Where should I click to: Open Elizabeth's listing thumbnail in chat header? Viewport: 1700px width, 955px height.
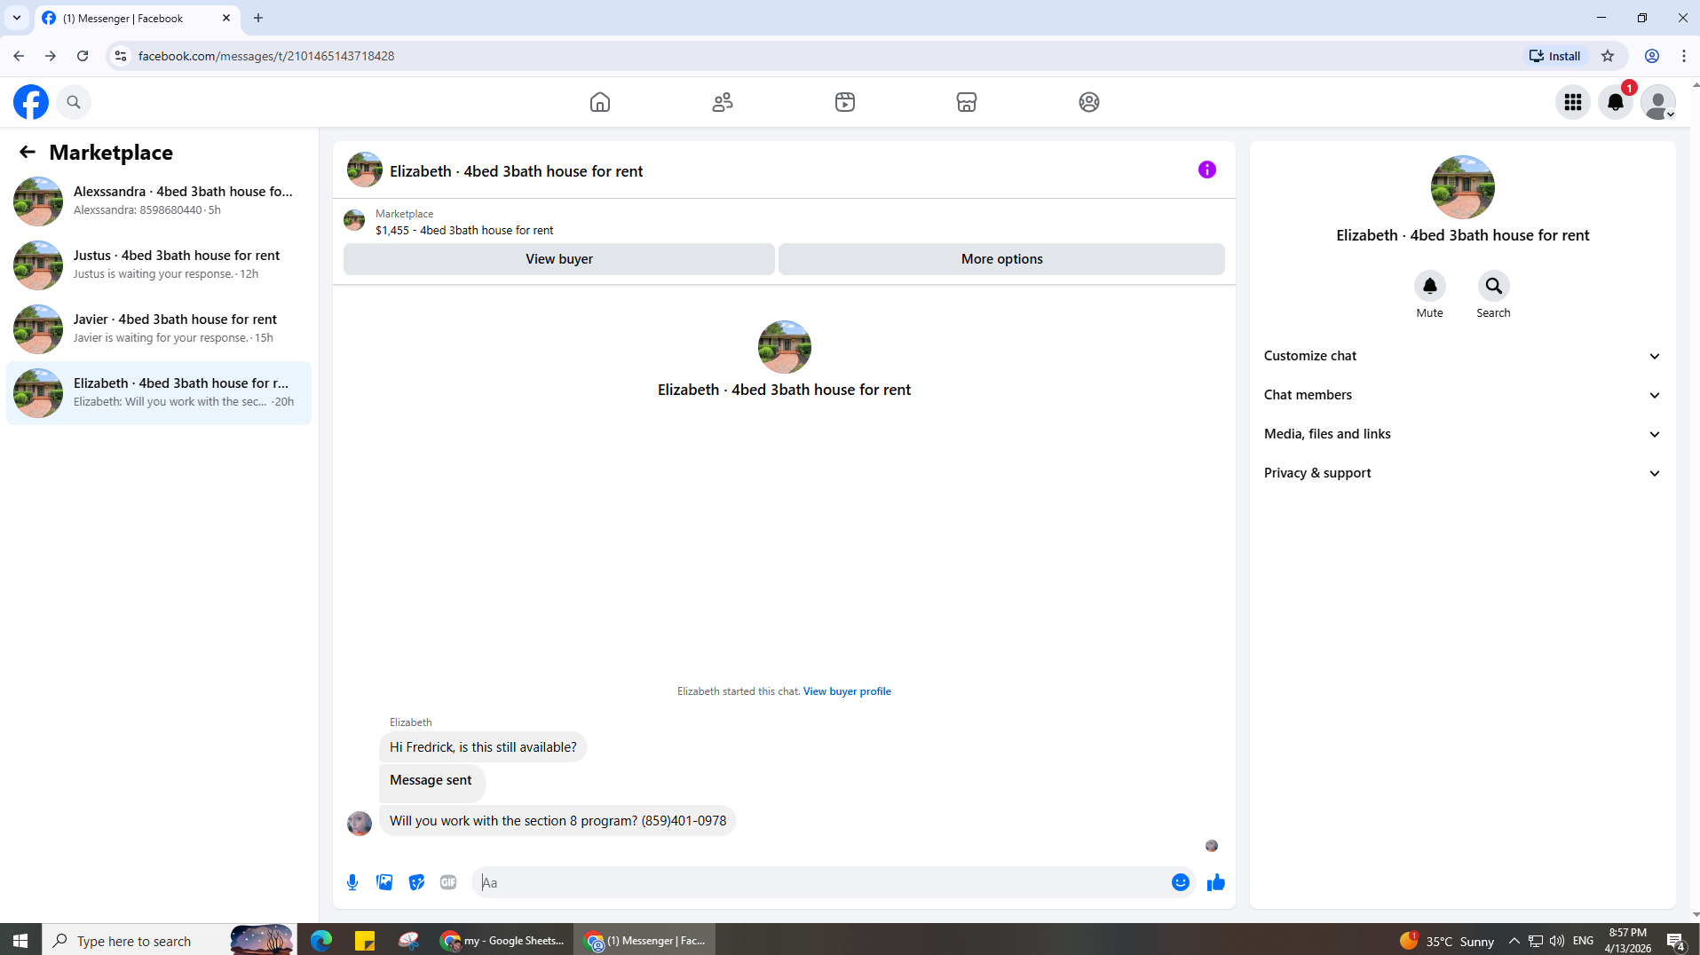coord(365,170)
